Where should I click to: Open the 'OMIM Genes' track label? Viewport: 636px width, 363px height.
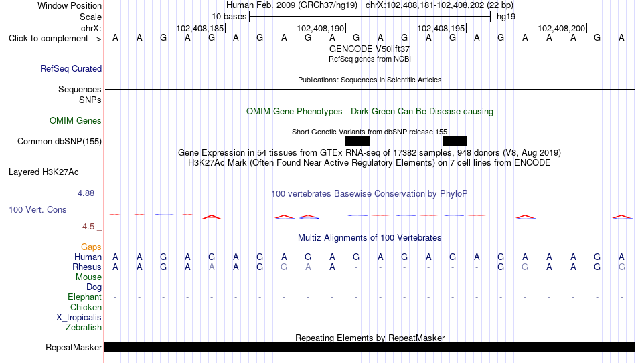(x=76, y=121)
